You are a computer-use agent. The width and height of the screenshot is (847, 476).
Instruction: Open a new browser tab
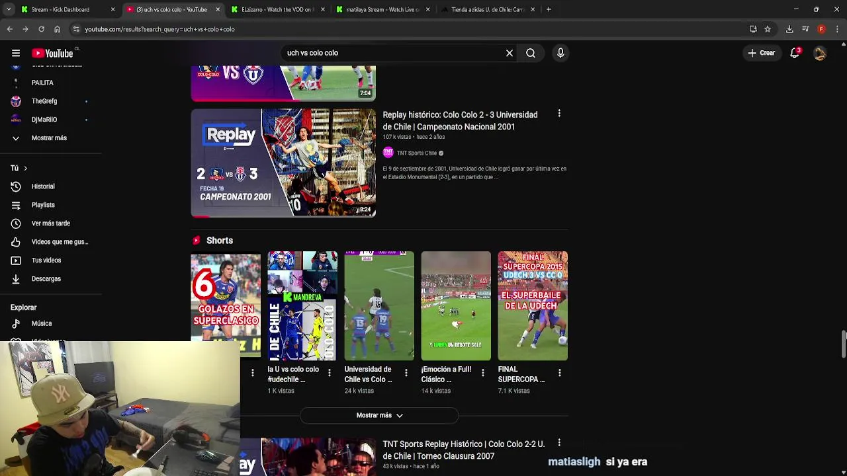[x=549, y=9]
